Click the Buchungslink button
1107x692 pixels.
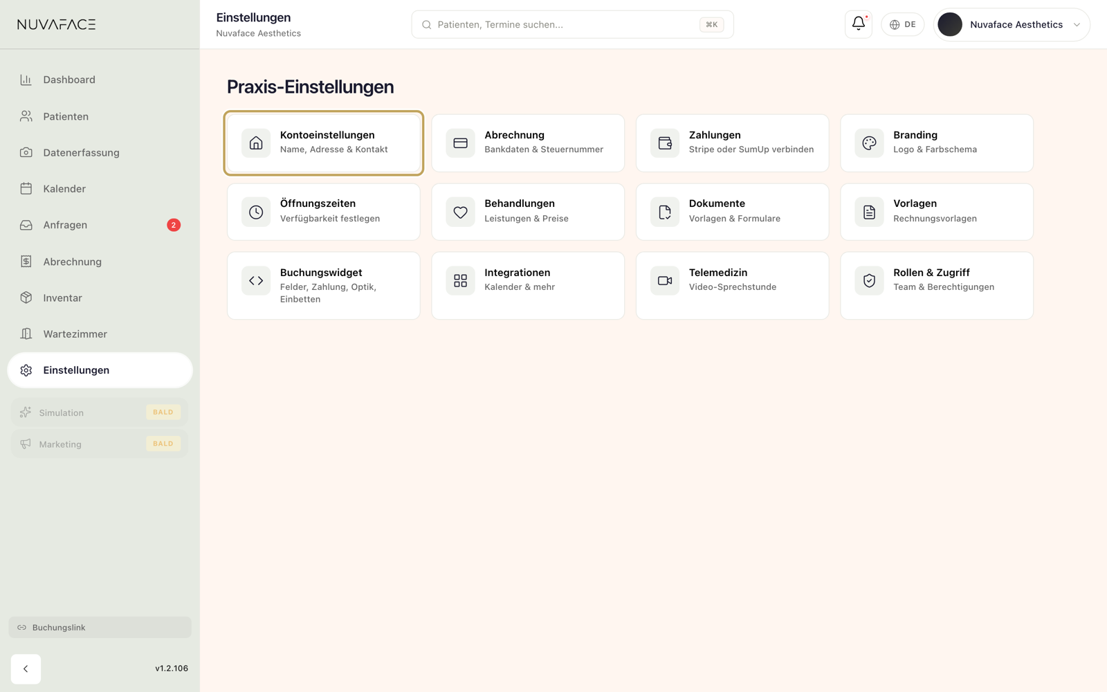(100, 628)
